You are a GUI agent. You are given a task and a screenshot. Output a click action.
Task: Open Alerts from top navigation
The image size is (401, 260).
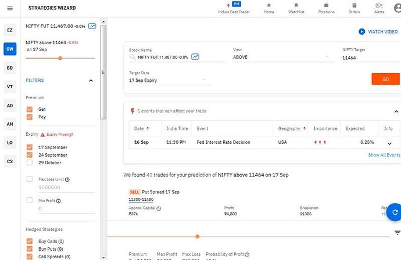379,8
